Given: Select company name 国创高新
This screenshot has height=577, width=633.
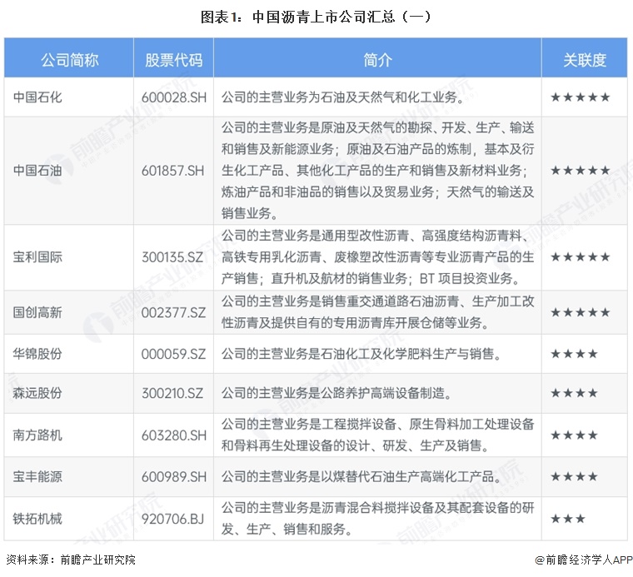Looking at the screenshot, I should 37,312.
